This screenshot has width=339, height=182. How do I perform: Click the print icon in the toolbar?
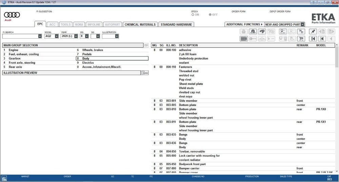[244, 31]
